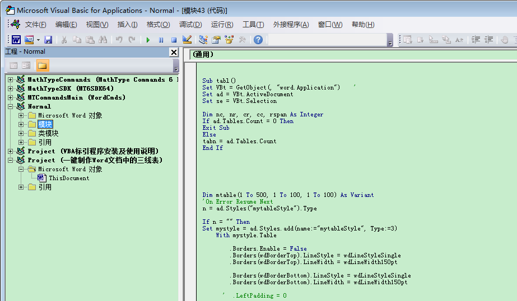This screenshot has height=301, width=517.
Task: Open the Insert UserForm dropdown arrow
Action: [38, 40]
